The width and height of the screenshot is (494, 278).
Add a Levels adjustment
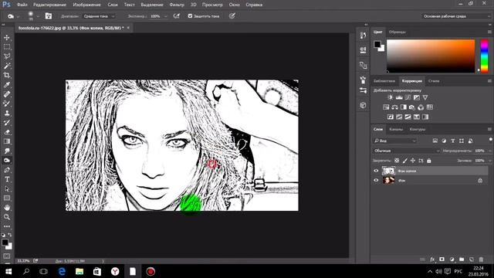pyautogui.click(x=399, y=98)
